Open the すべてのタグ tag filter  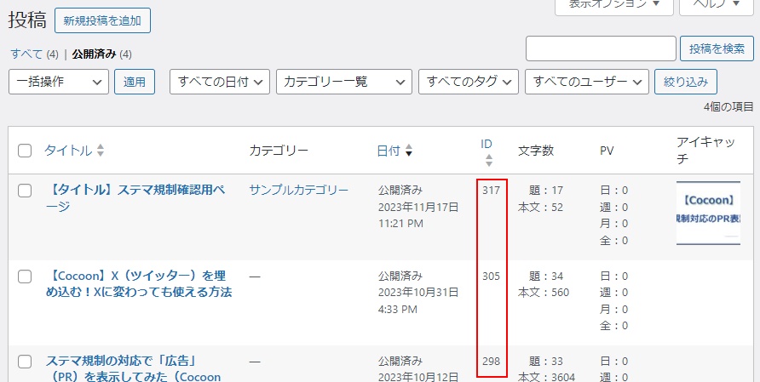coord(468,82)
